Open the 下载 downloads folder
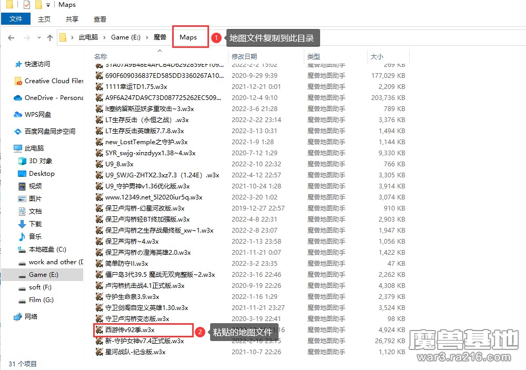 pyautogui.click(x=35, y=224)
